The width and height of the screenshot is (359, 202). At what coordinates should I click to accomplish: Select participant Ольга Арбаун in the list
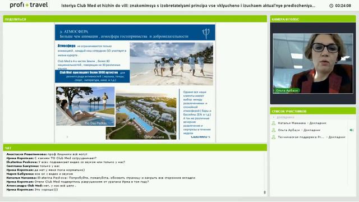(x=309, y=130)
